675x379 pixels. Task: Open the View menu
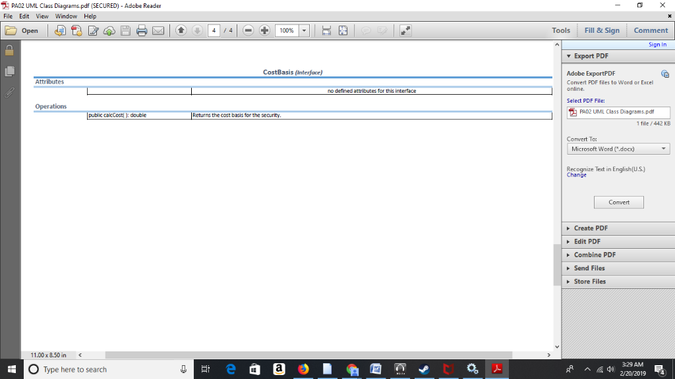pos(42,16)
